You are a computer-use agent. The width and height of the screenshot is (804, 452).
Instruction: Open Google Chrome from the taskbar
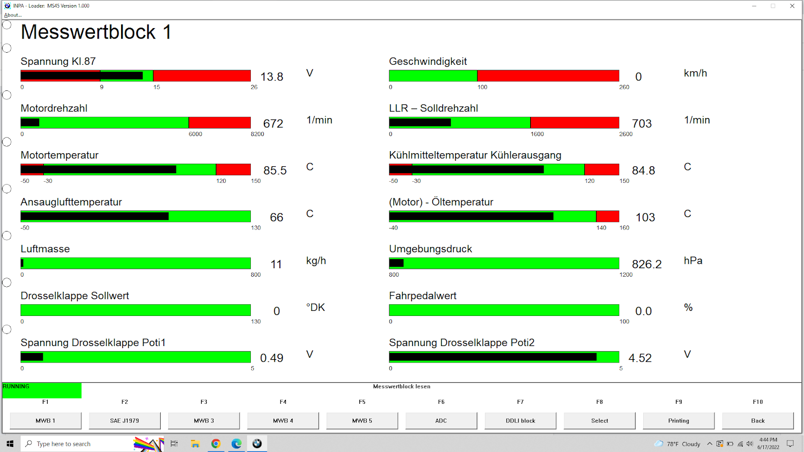click(216, 444)
